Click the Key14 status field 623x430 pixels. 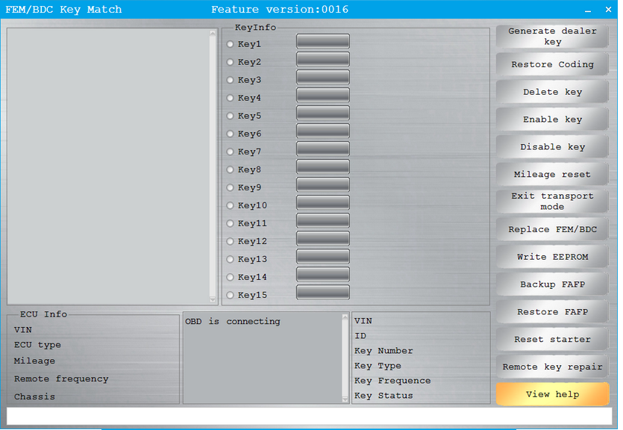click(x=323, y=274)
